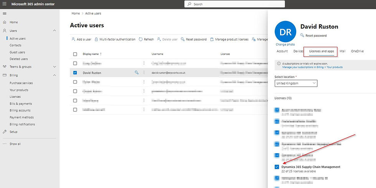Open Active users in sidebar

click(x=18, y=39)
